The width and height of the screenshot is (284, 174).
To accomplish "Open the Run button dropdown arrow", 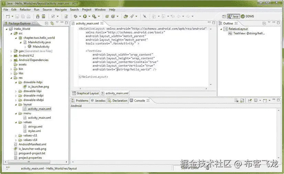I will [x=89, y=17].
